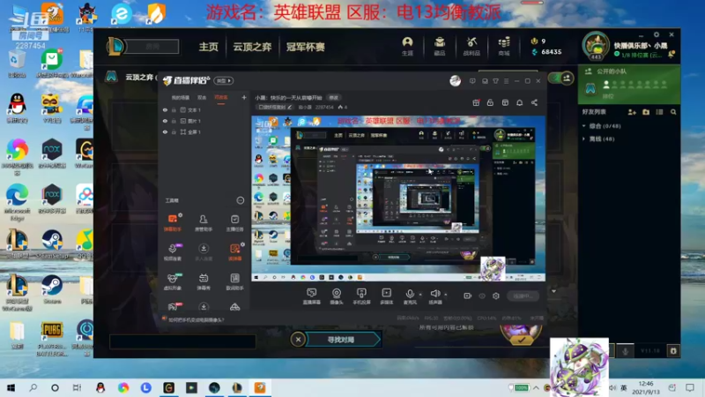Open the orange highlighted tool in the toolbox
Image resolution: width=705 pixels, height=397 pixels.
pyautogui.click(x=234, y=252)
